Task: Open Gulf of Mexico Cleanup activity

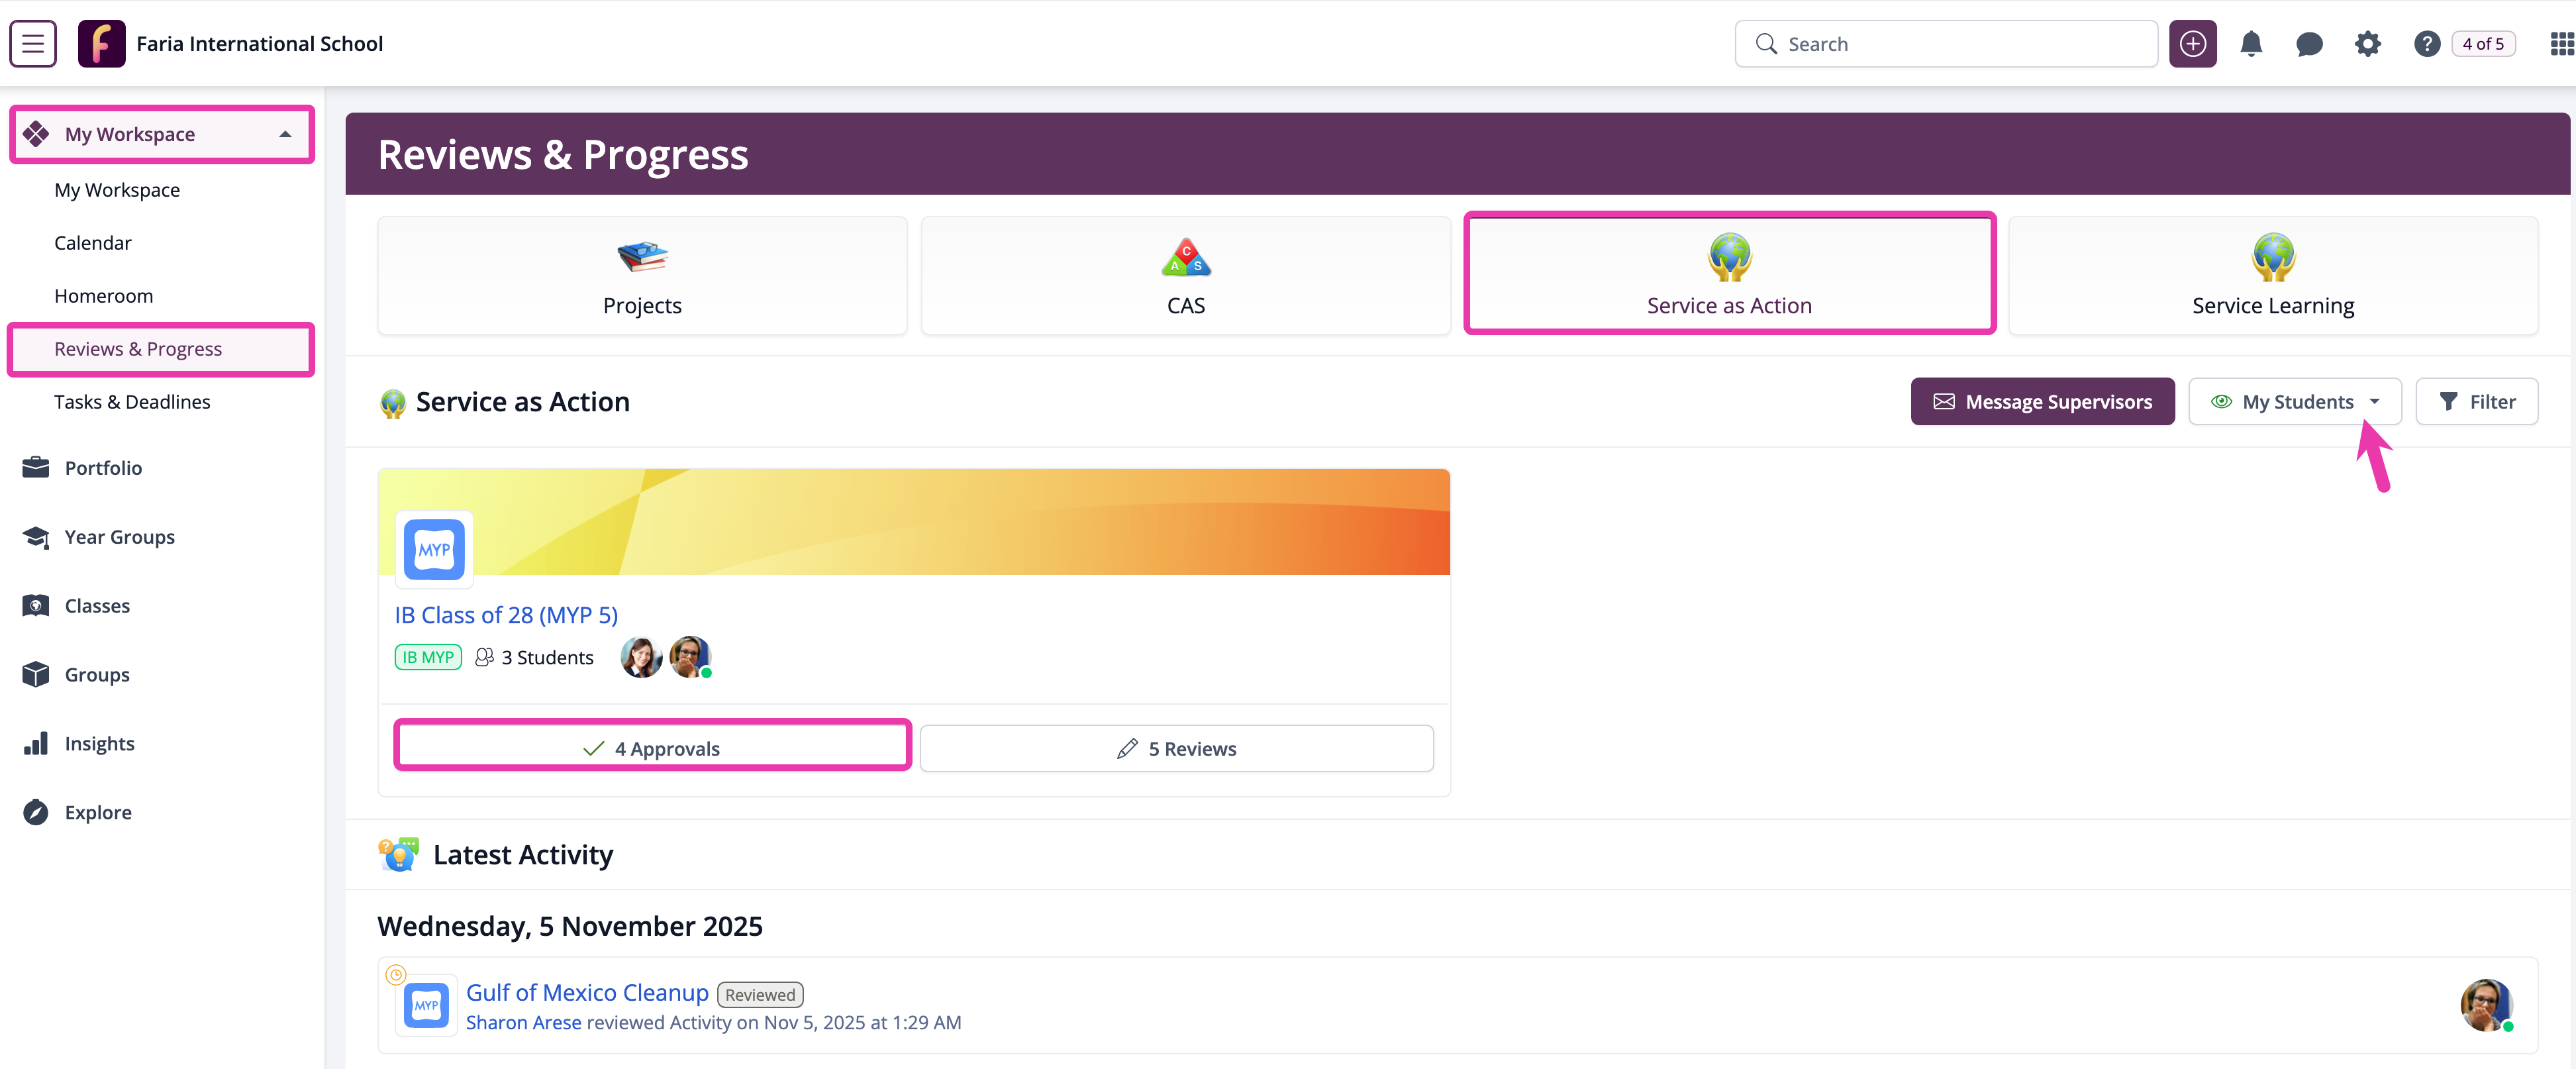Action: coord(587,993)
